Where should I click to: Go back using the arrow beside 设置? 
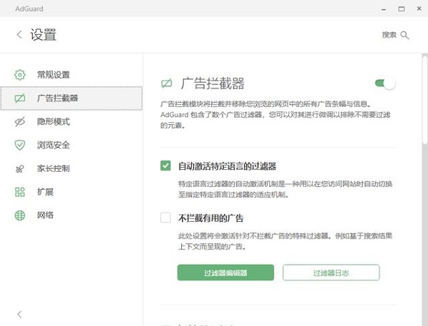[x=19, y=35]
